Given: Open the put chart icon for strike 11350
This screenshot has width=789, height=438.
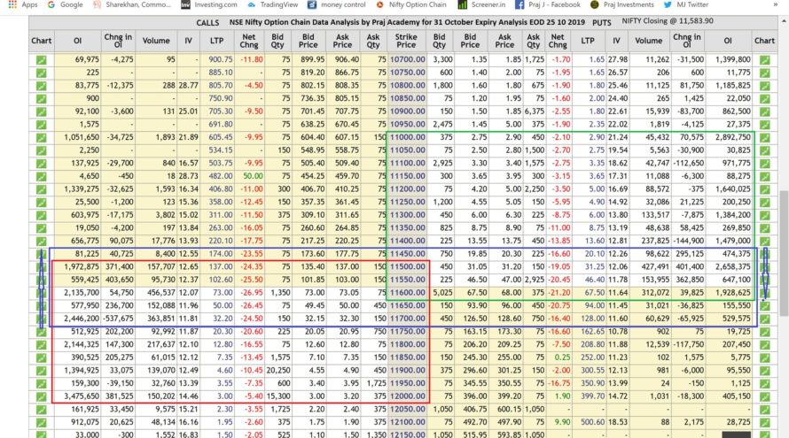Looking at the screenshot, I should [765, 228].
